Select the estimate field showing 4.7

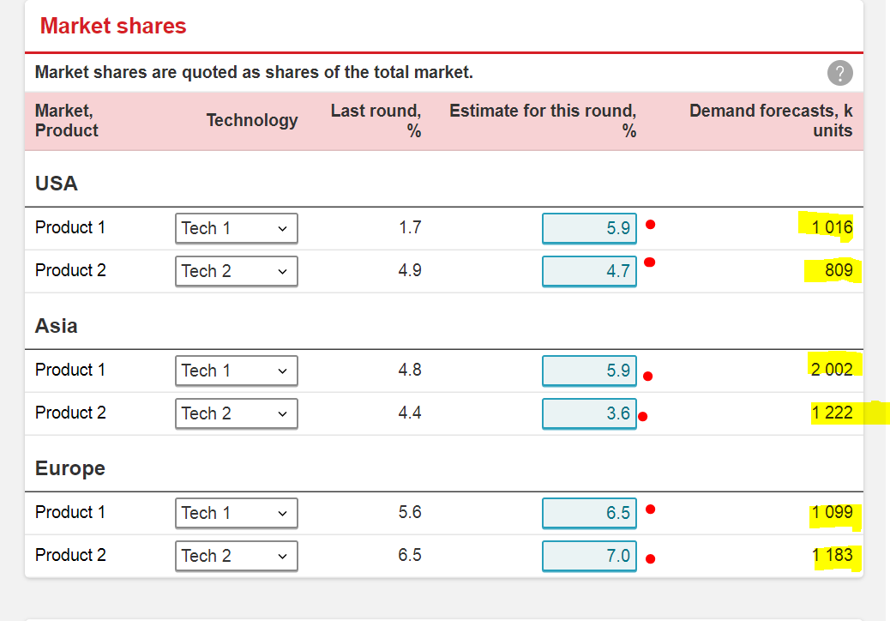click(589, 270)
